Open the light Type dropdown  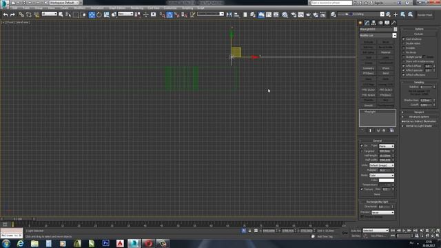387,146
